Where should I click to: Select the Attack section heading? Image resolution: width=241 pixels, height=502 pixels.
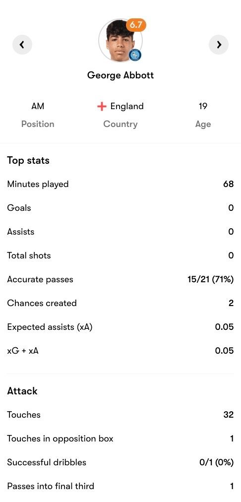[22, 390]
